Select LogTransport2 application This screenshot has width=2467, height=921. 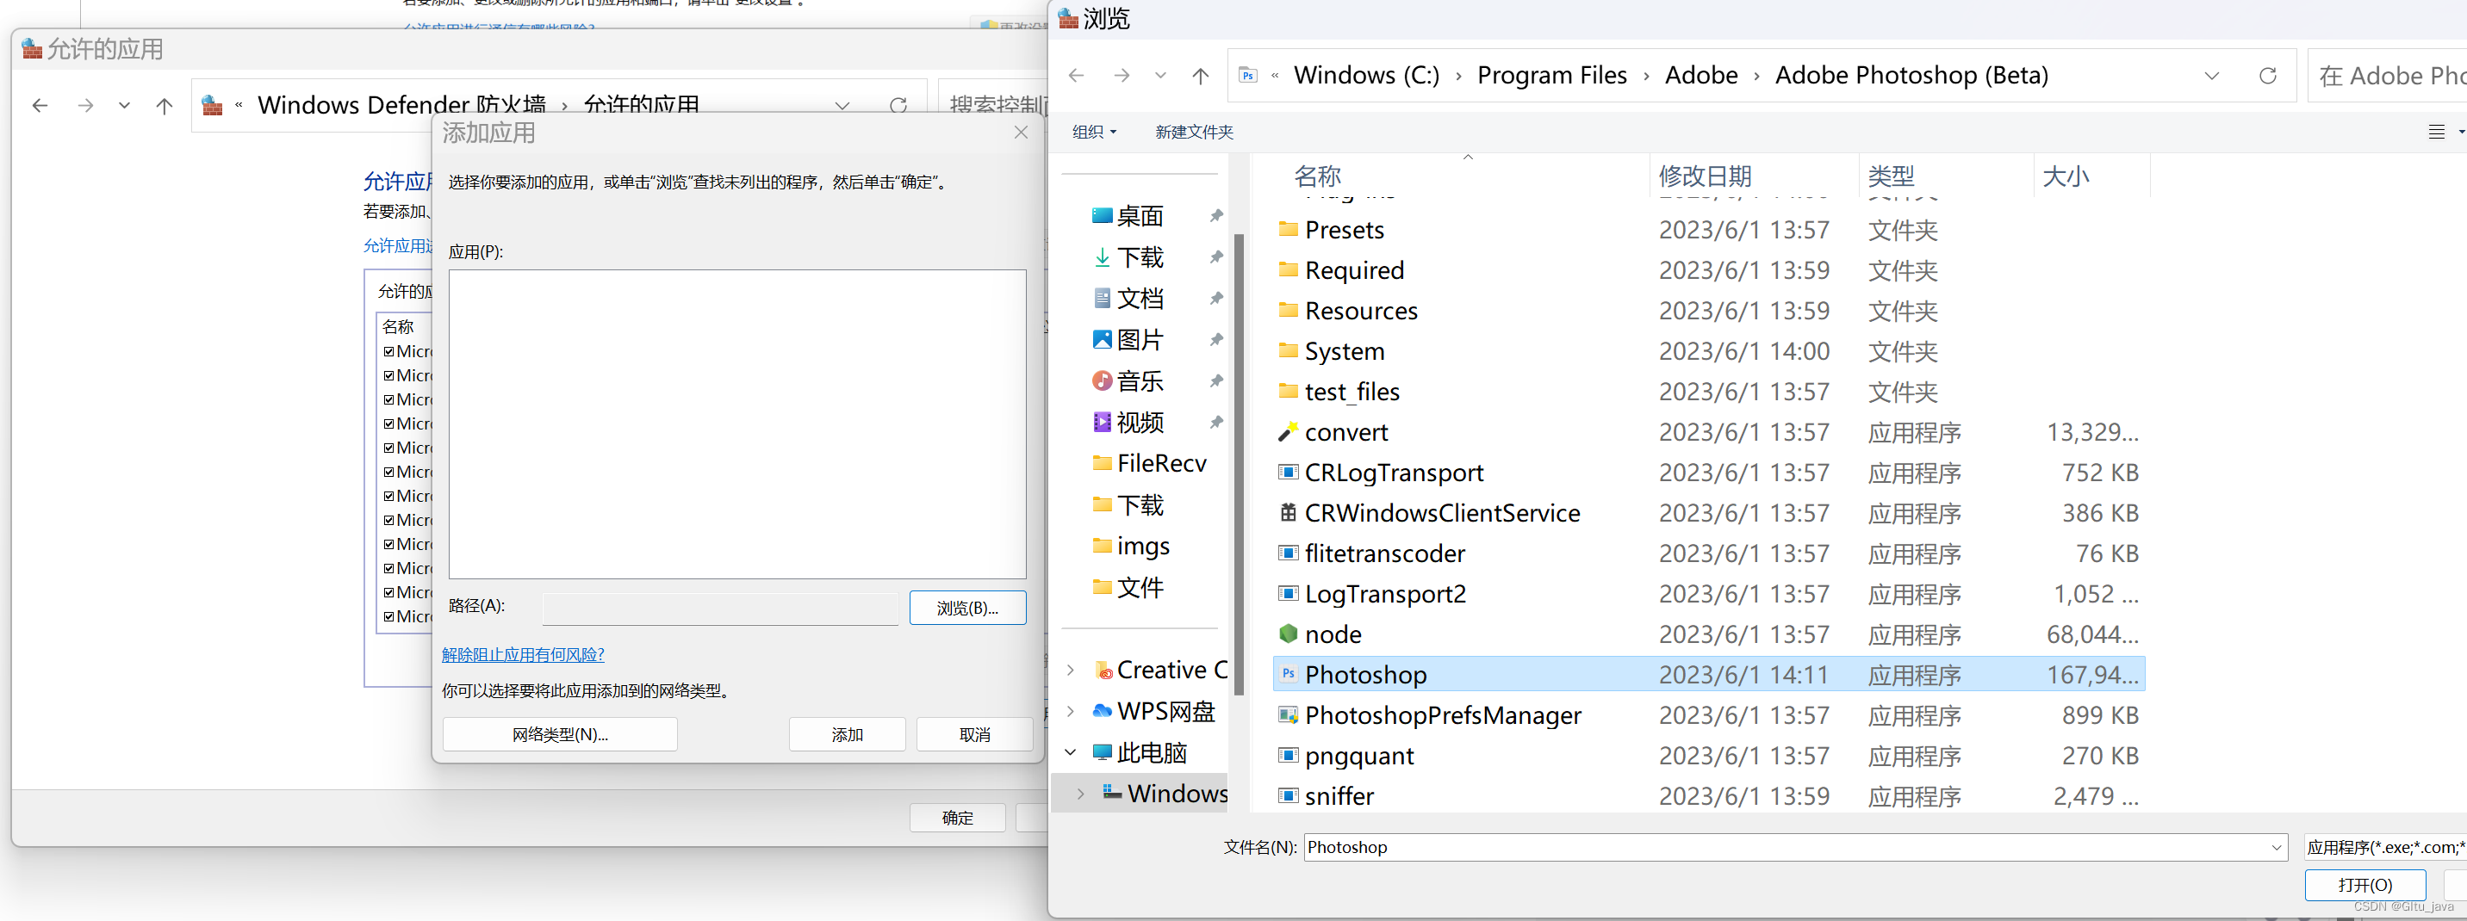click(x=1385, y=594)
